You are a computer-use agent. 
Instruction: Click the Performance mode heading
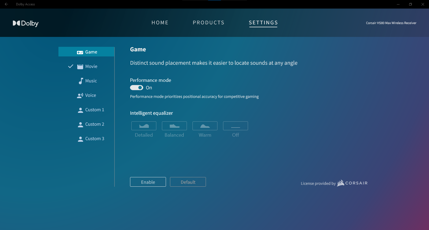150,80
